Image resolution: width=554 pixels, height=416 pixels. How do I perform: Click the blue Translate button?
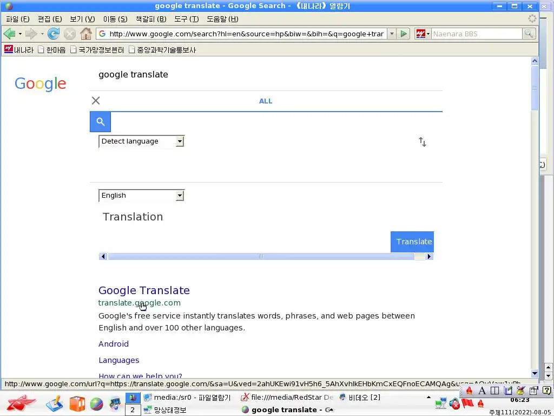pos(412,242)
